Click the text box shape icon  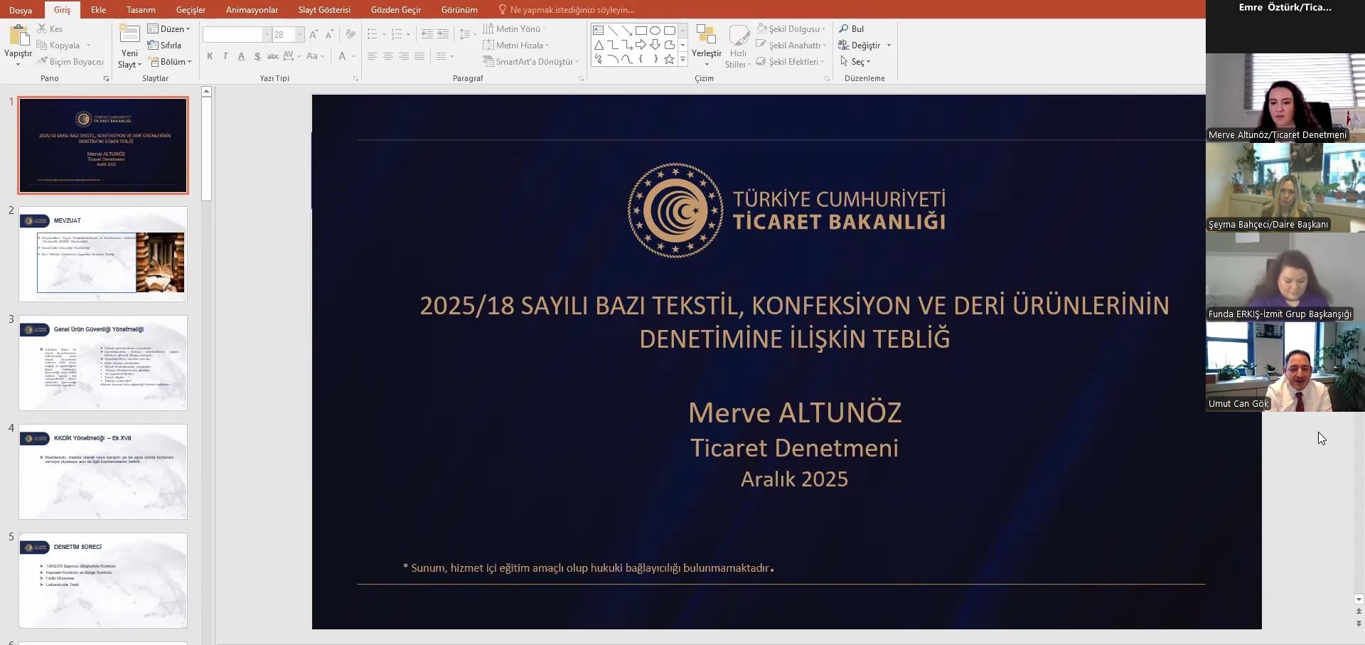pyautogui.click(x=599, y=31)
